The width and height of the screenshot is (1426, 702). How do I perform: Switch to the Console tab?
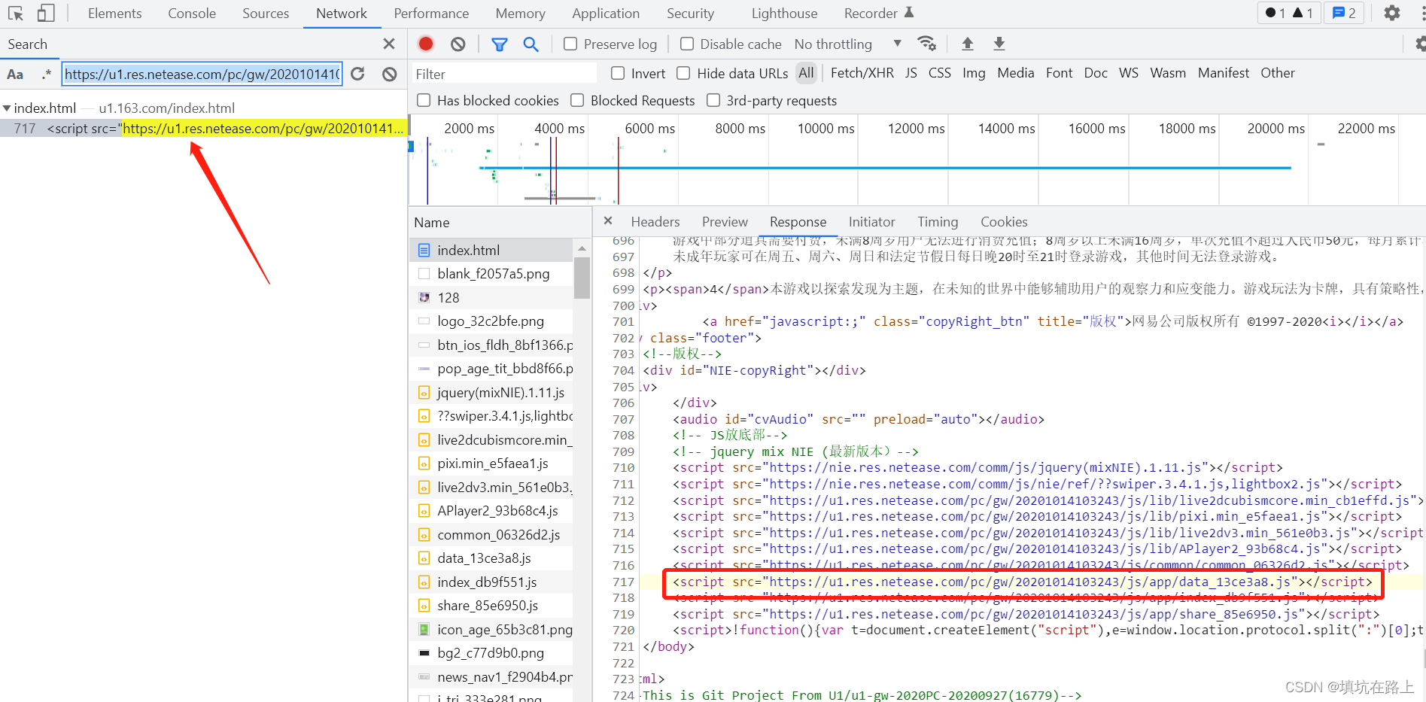[x=192, y=13]
